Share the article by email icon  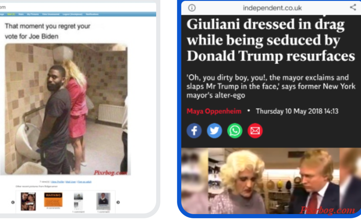tap(255, 131)
